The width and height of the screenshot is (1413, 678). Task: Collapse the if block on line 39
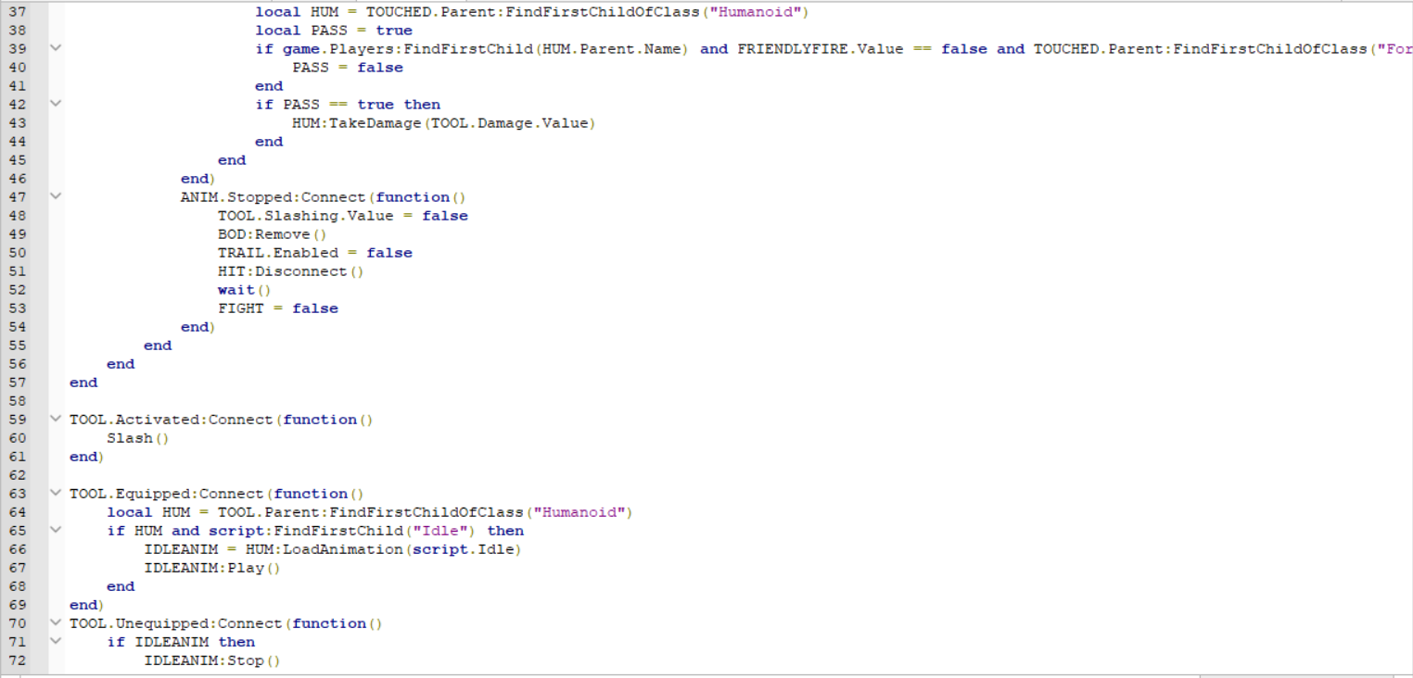pyautogui.click(x=54, y=48)
